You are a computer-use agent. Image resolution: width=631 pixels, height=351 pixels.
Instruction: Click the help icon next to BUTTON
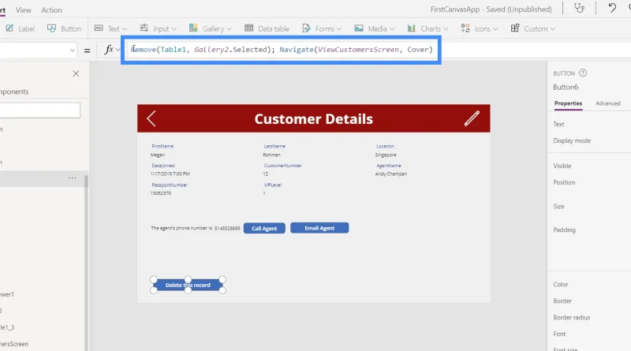point(583,73)
